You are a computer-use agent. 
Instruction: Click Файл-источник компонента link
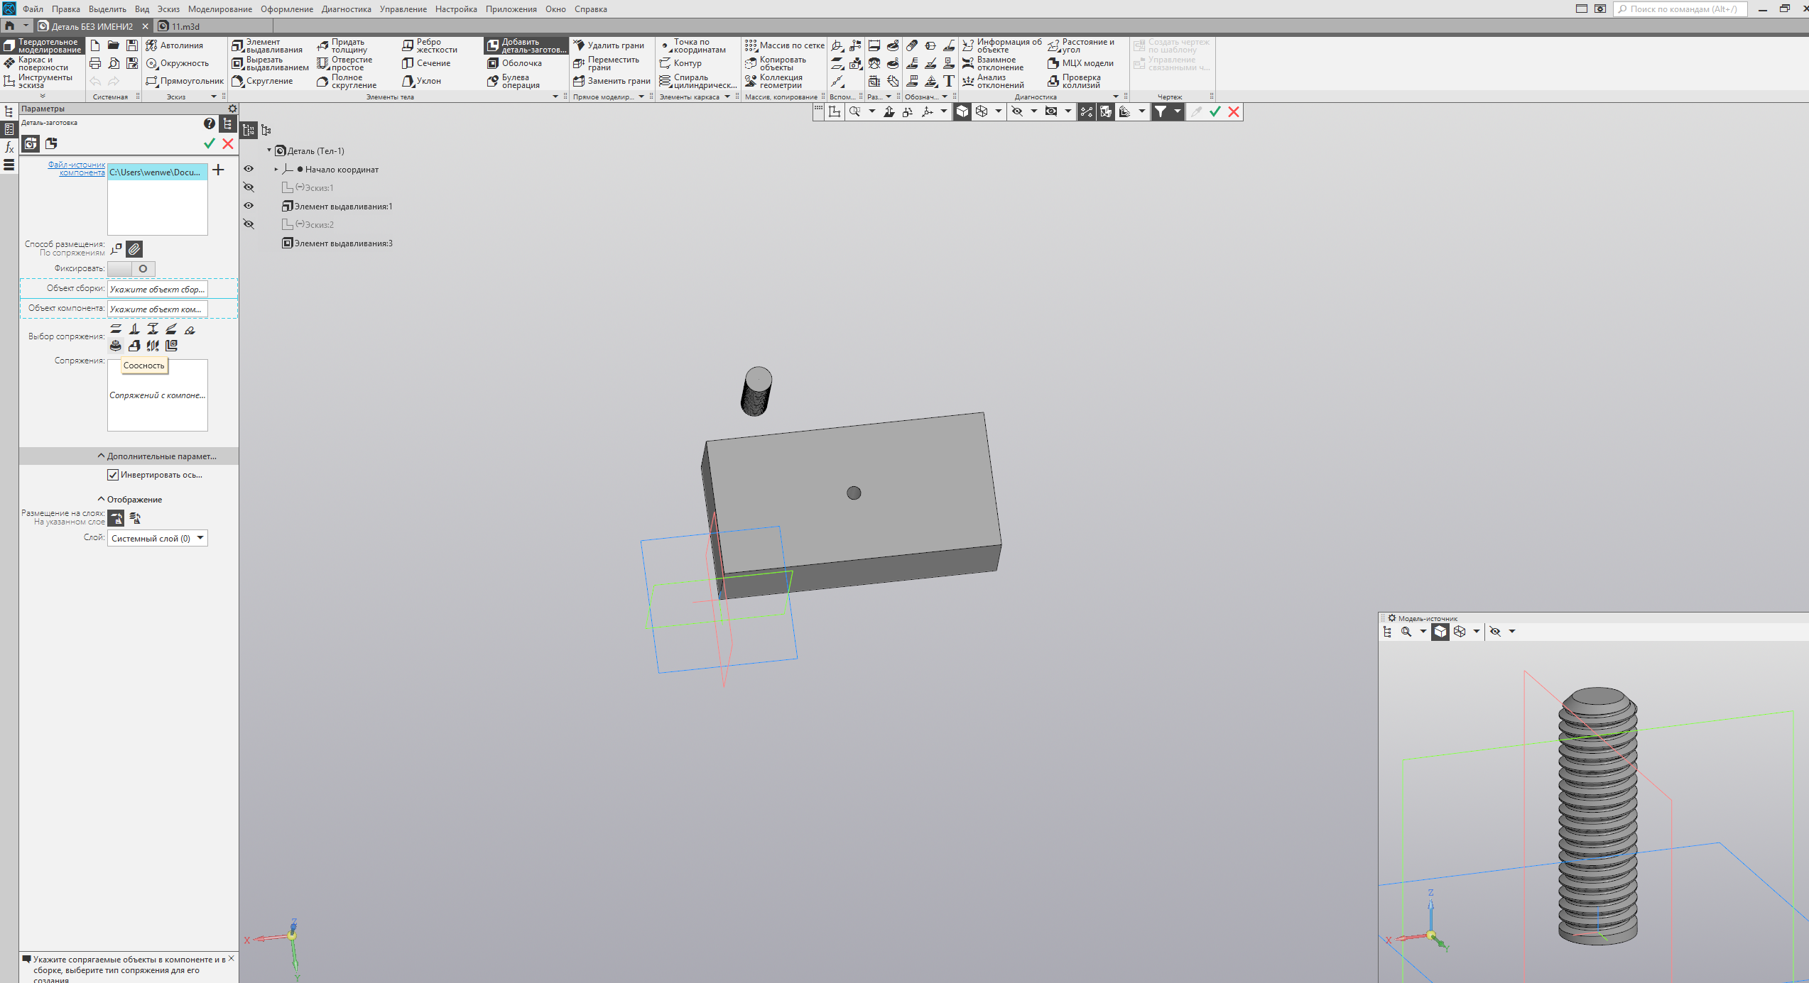[77, 168]
